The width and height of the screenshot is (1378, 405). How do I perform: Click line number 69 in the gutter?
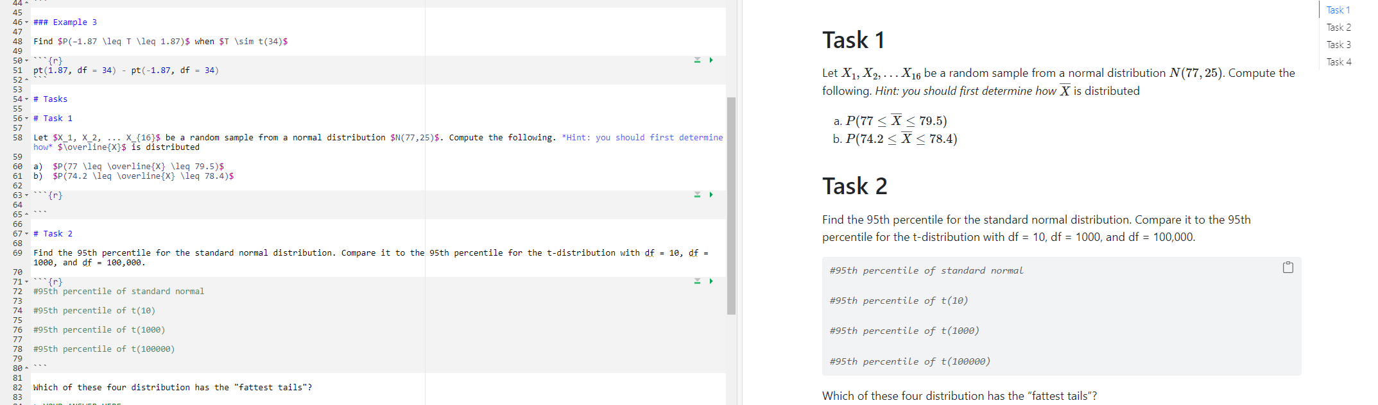coord(17,253)
